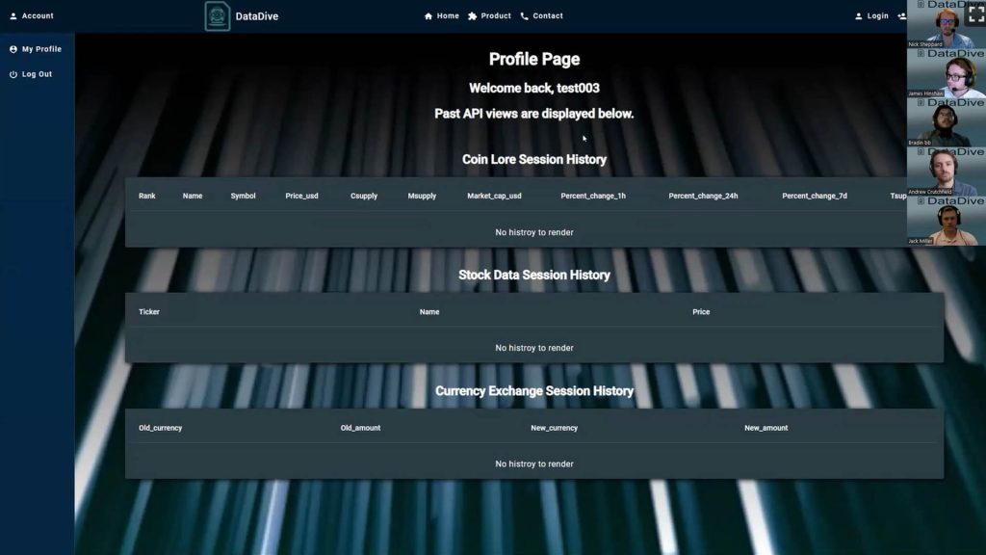
Task: Click the Home house icon
Action: tap(428, 16)
